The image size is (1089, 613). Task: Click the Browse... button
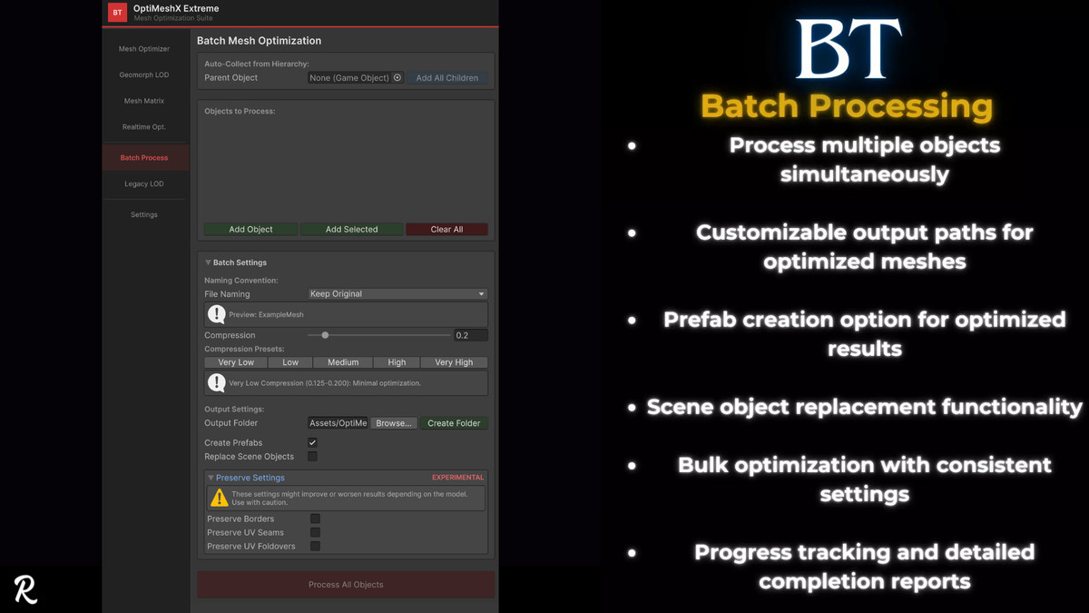(394, 423)
